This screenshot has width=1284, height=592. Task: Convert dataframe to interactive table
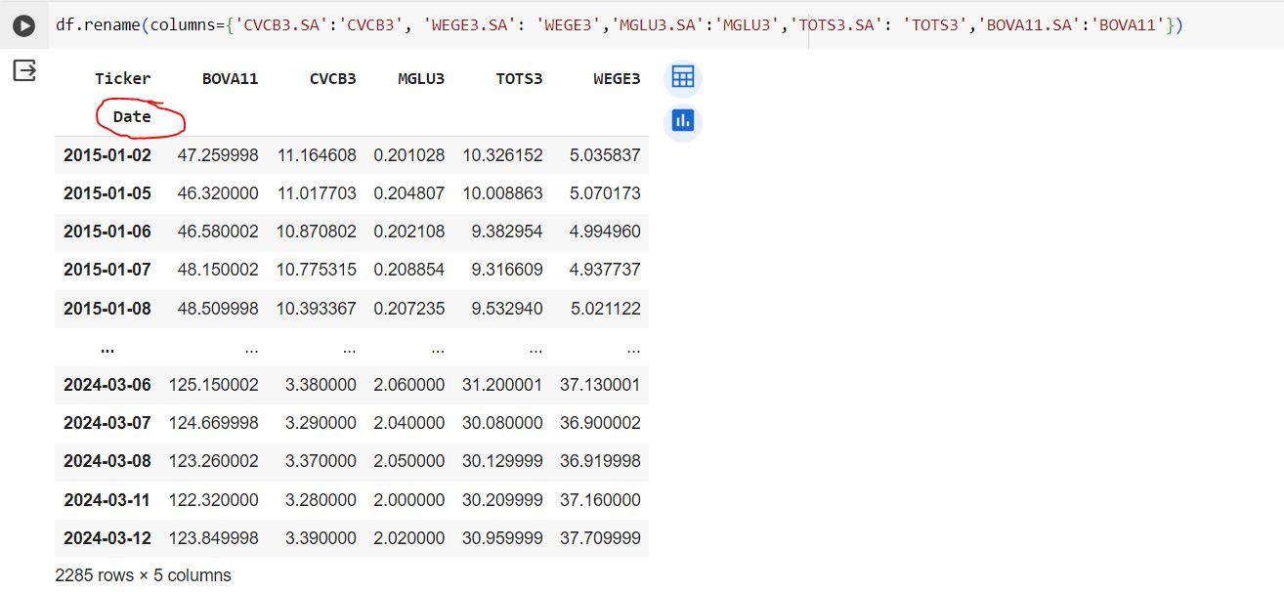point(683,77)
